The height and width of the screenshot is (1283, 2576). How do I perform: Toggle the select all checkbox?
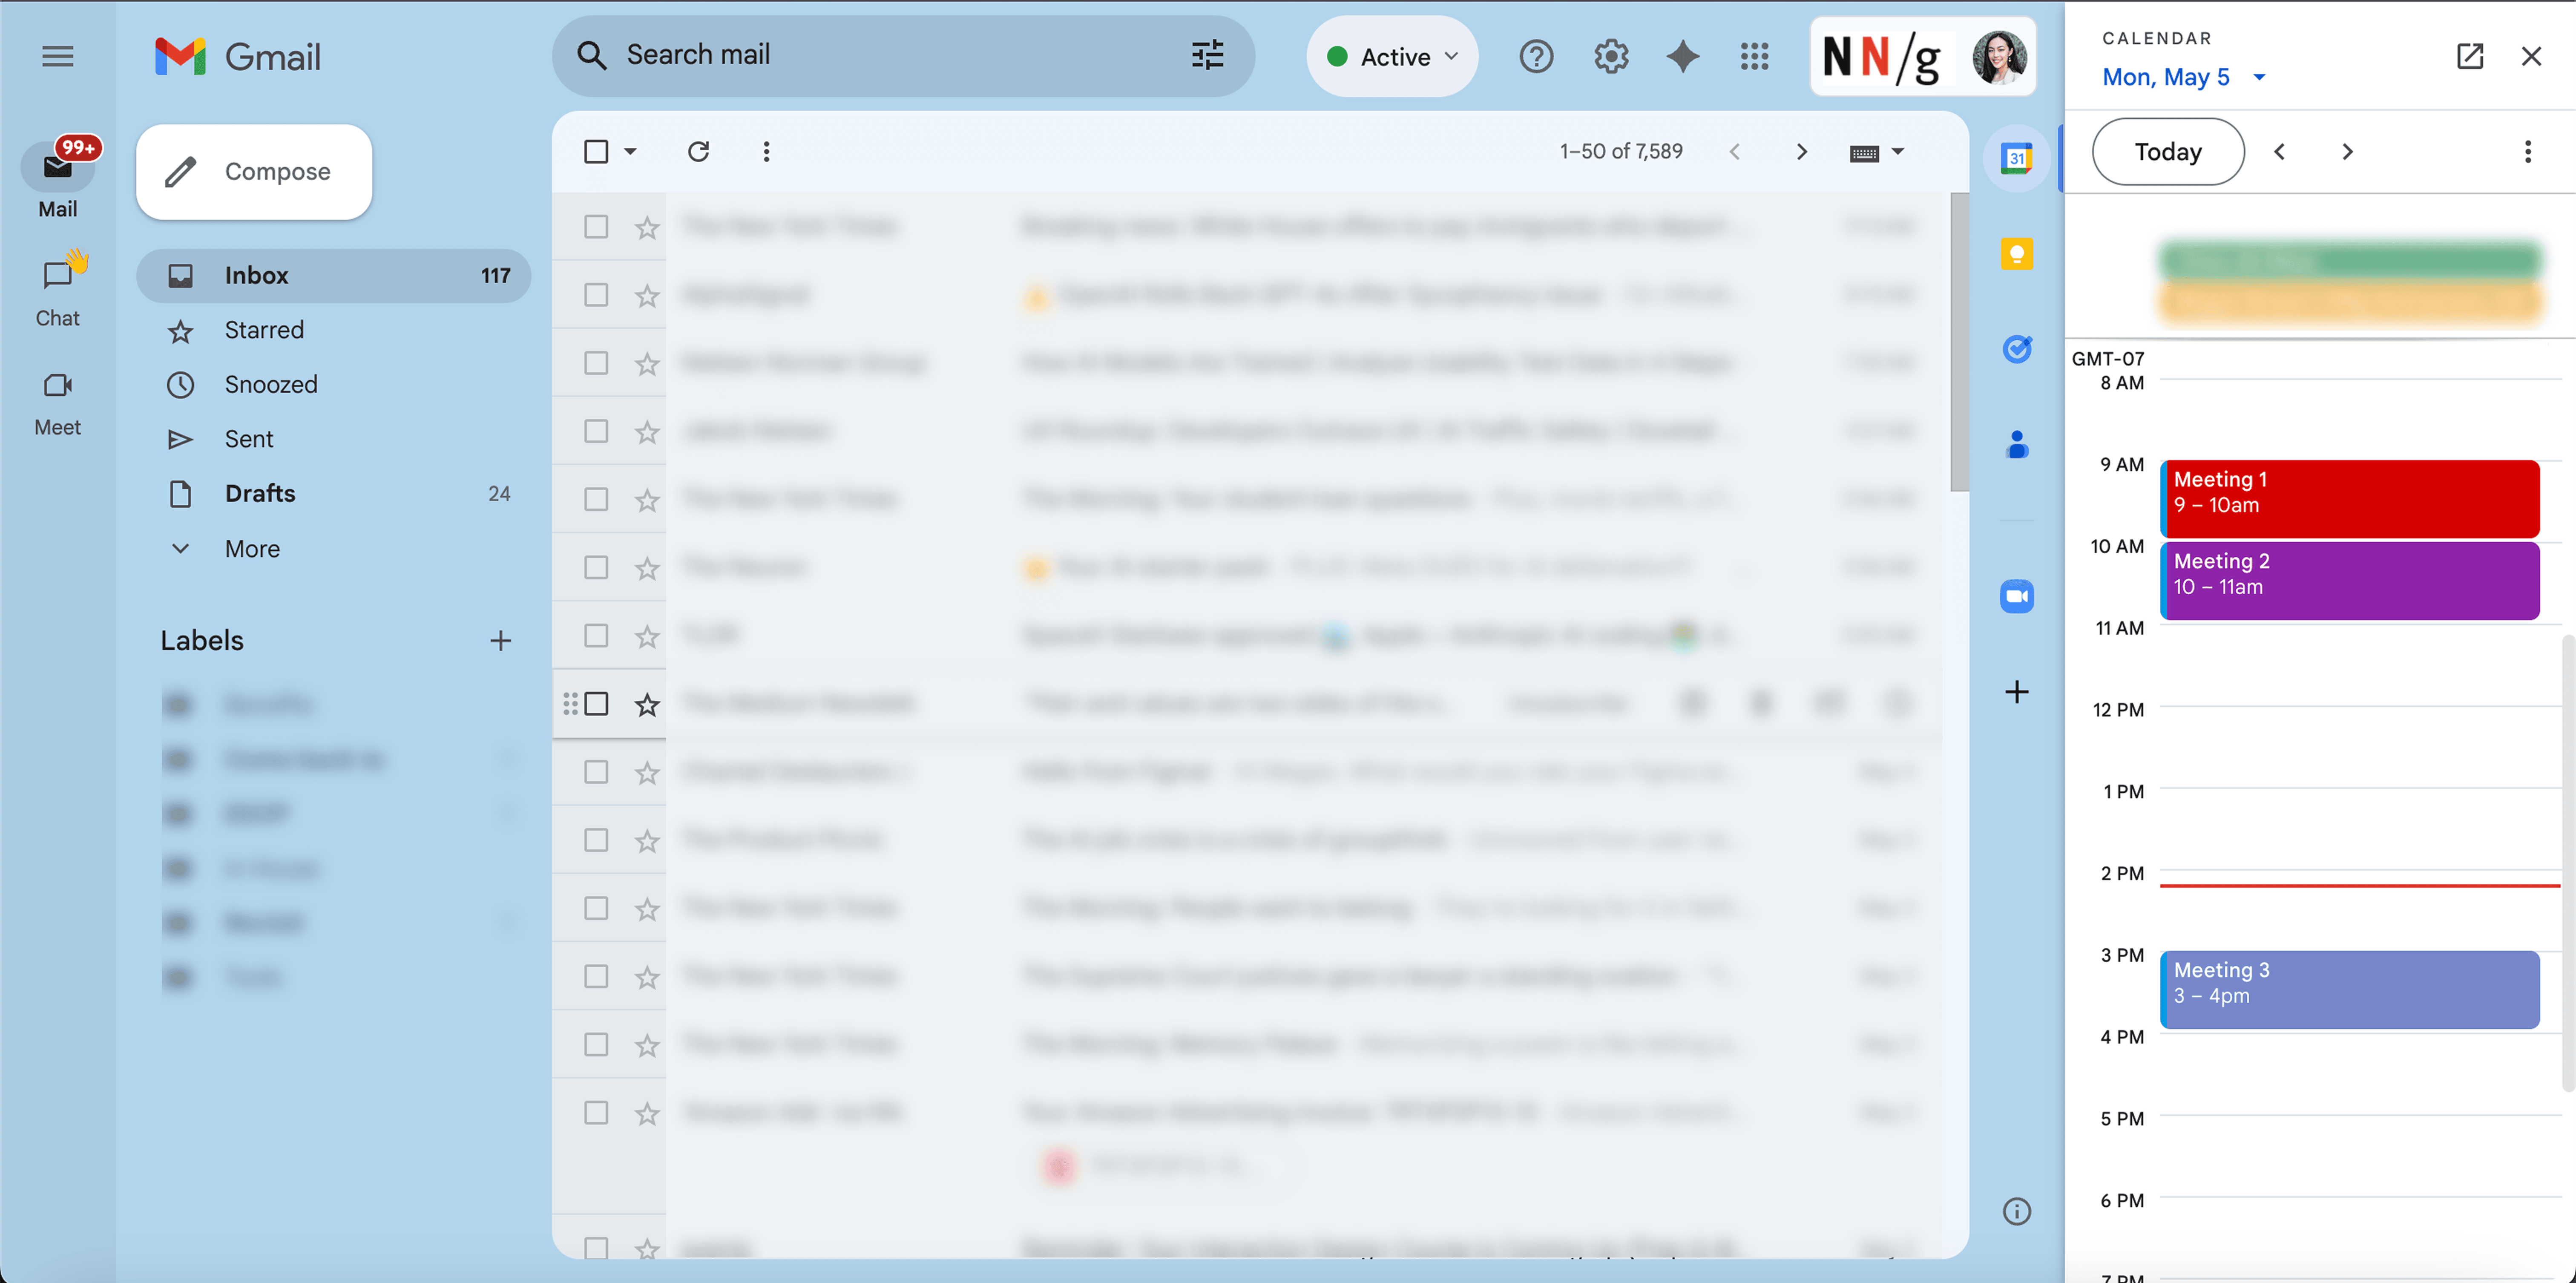[596, 152]
